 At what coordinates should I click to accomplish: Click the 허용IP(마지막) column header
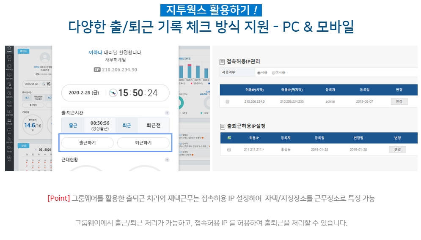(x=292, y=90)
